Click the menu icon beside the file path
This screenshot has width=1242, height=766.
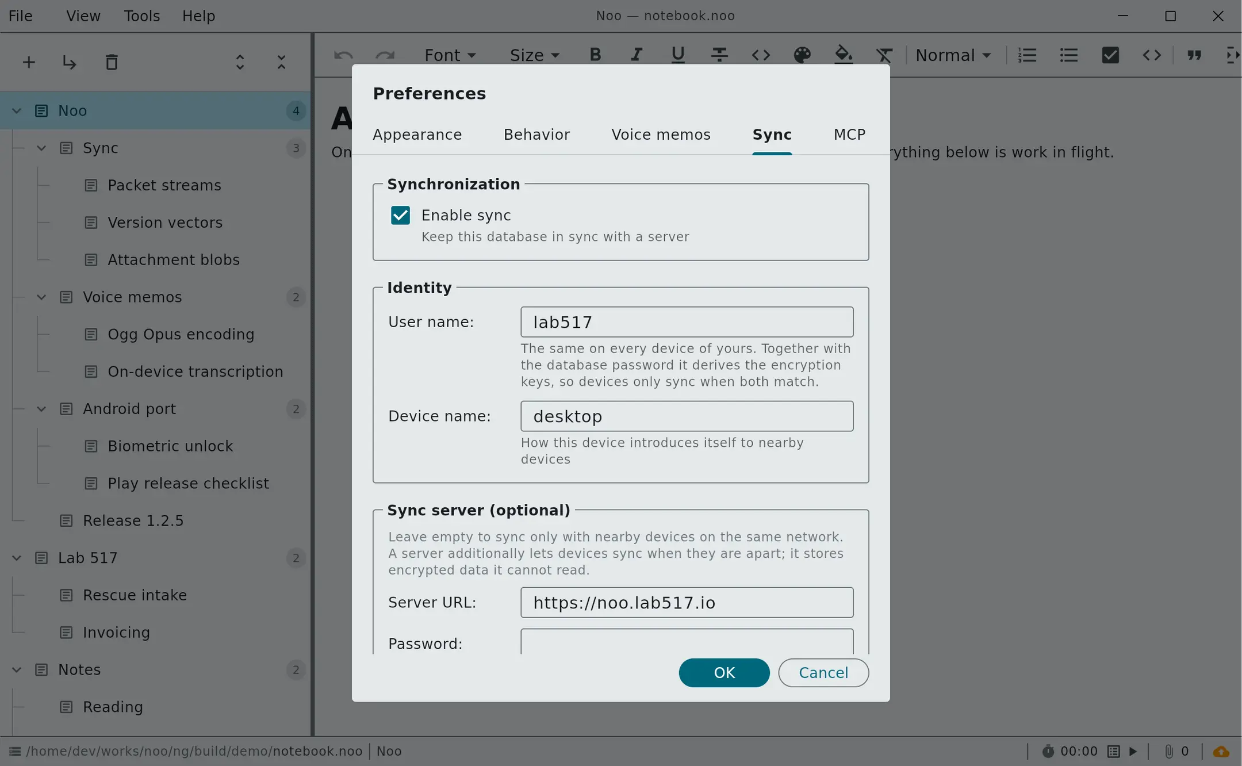[15, 752]
